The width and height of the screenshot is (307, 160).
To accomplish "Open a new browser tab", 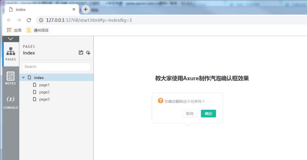I will pos(86,9).
